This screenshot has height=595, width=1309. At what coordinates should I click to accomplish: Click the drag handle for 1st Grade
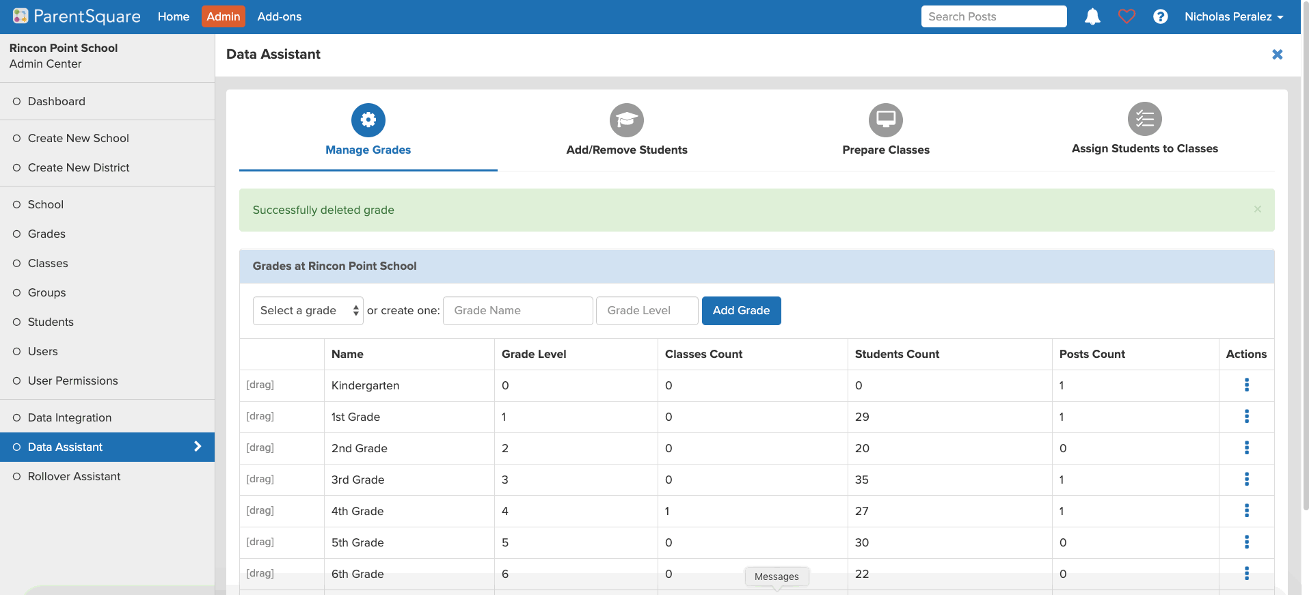[260, 416]
